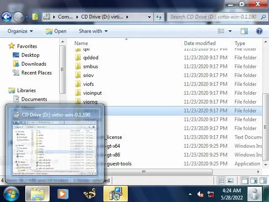Click the Text Docum type cell

pyautogui.click(x=248, y=137)
